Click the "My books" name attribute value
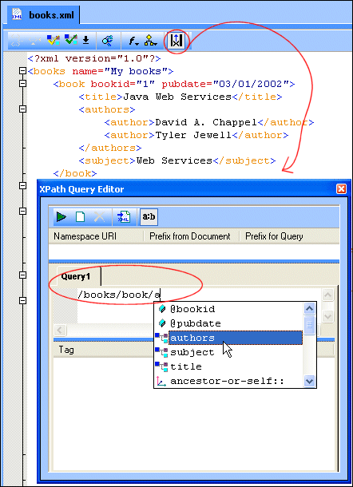This screenshot has height=487, width=353. pos(136,71)
